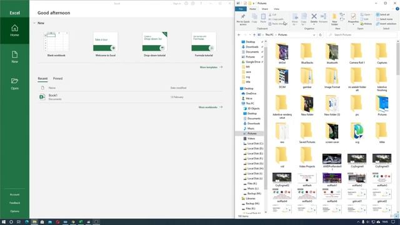Open Properties from the Explorer ribbon
This screenshot has height=225, width=400.
pyautogui.click(x=353, y=17)
